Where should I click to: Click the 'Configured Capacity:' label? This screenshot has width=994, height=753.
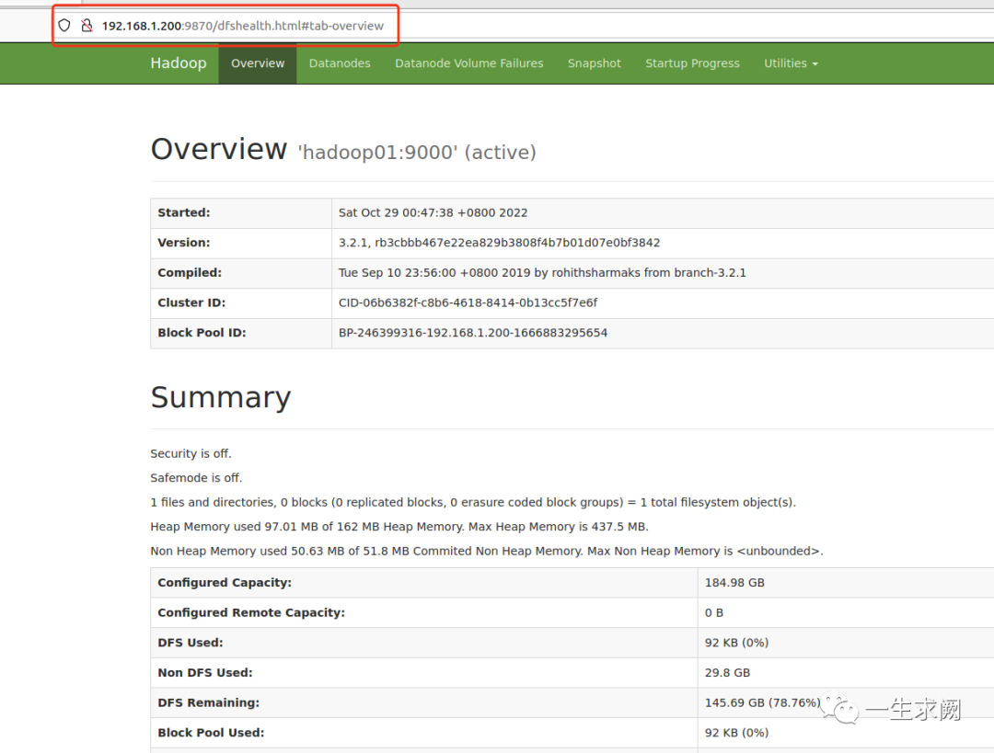tap(225, 583)
